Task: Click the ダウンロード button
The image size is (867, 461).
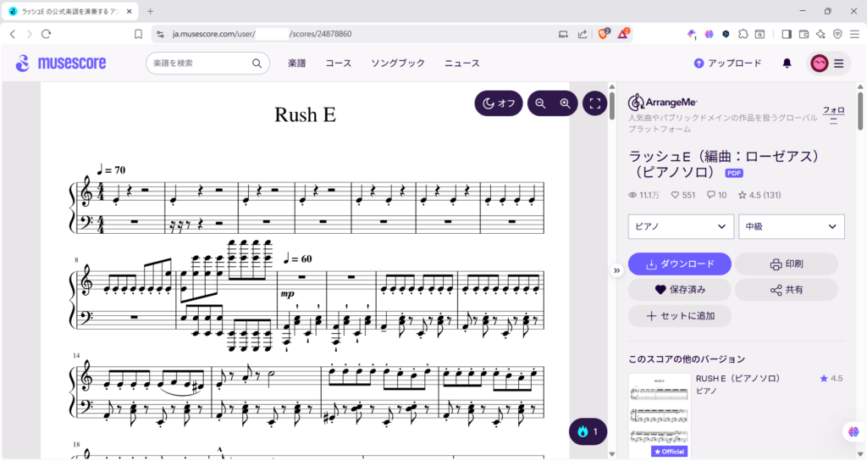Action: pyautogui.click(x=679, y=264)
